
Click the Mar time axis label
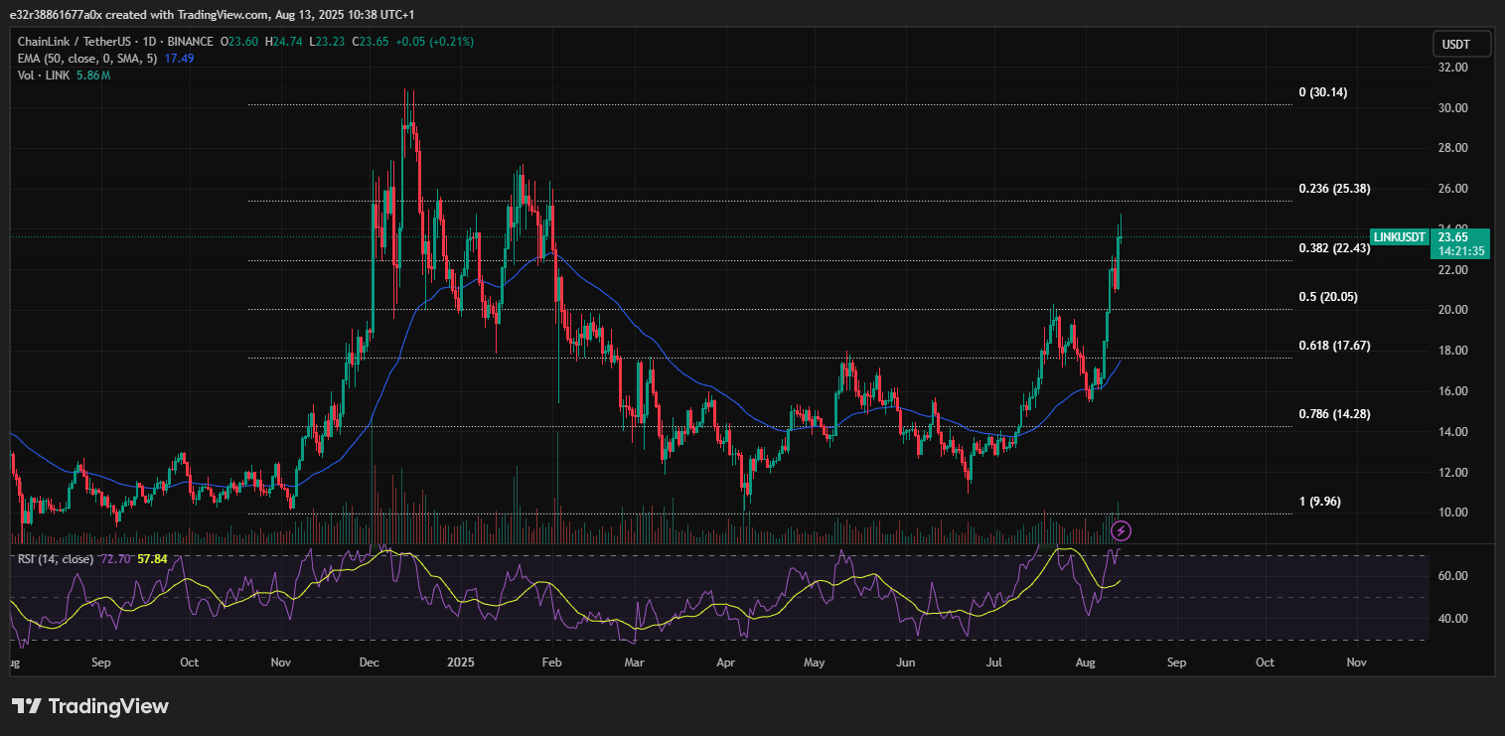[x=633, y=662]
